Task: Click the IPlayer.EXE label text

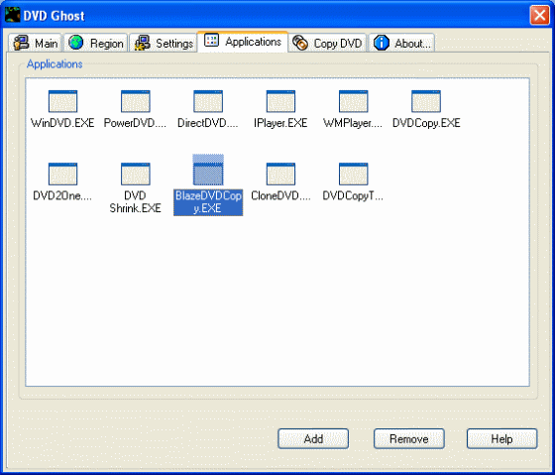Action: [280, 123]
